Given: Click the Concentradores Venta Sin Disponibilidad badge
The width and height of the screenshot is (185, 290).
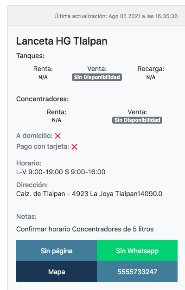Looking at the screenshot, I should pyautogui.click(x=137, y=120).
